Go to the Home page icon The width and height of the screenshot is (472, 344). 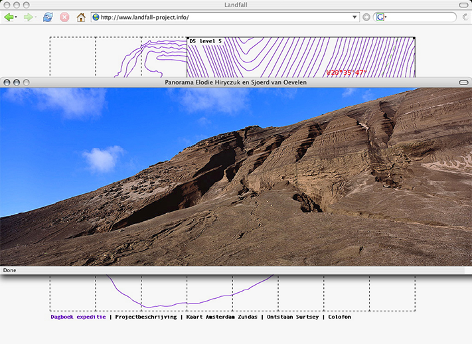point(81,17)
